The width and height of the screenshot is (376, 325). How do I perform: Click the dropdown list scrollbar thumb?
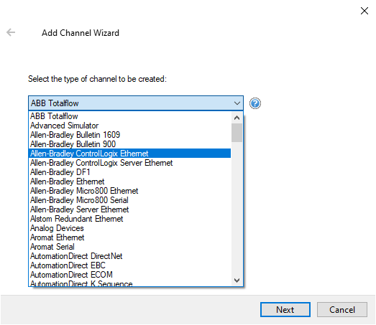tap(237, 133)
